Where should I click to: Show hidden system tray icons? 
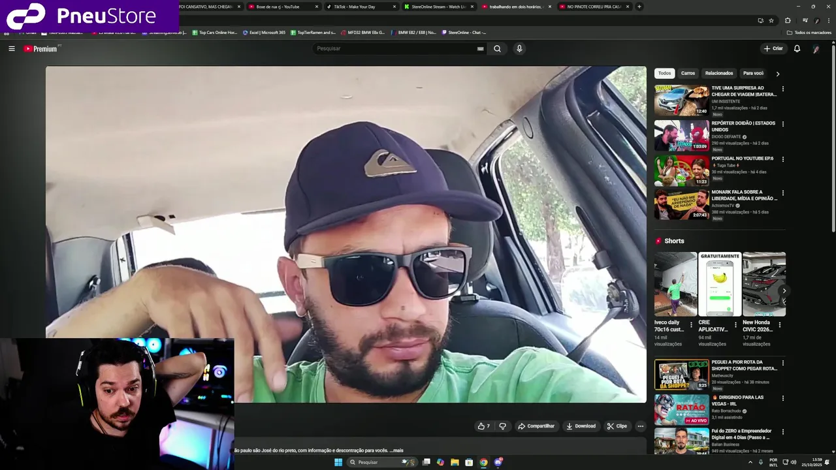pos(749,462)
